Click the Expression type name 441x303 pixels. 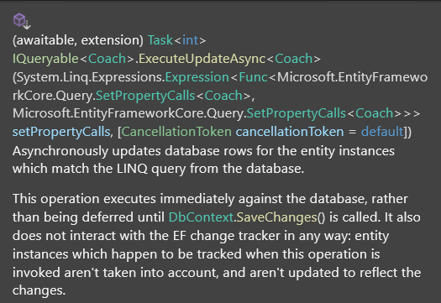pos(197,77)
